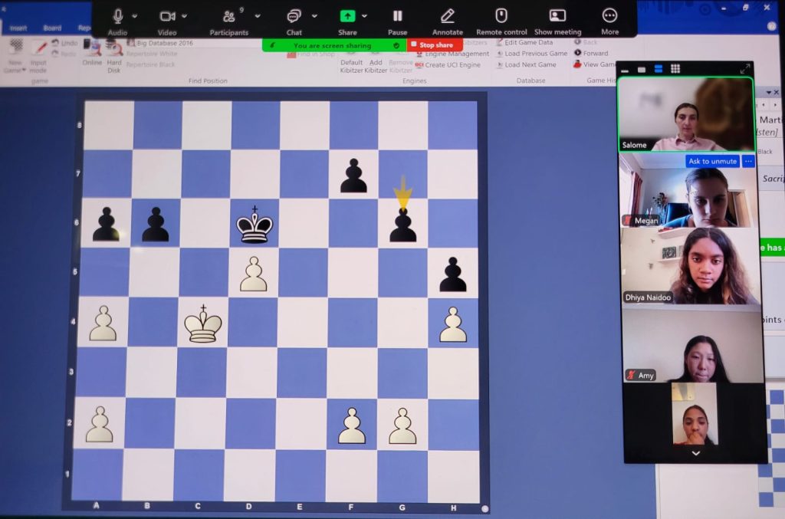Click Undo in the ribbon
The height and width of the screenshot is (519, 785).
click(x=64, y=43)
